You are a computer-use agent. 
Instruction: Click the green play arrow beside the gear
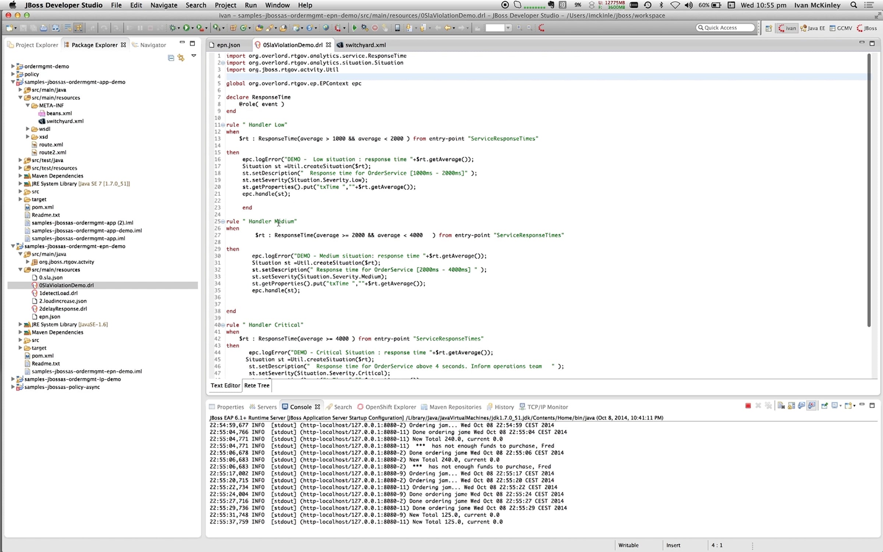click(354, 28)
